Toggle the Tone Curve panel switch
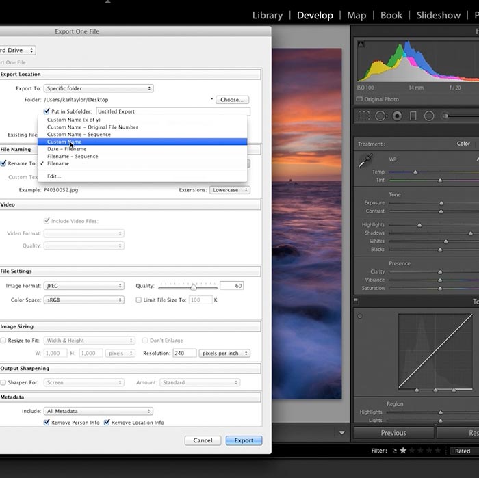This screenshot has height=478, width=479. coord(356,301)
